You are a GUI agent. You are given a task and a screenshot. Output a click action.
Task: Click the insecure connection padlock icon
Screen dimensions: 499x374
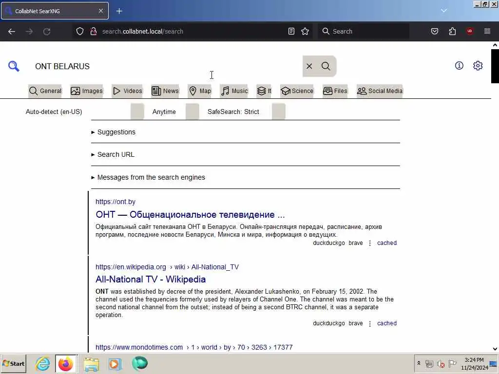(x=94, y=31)
